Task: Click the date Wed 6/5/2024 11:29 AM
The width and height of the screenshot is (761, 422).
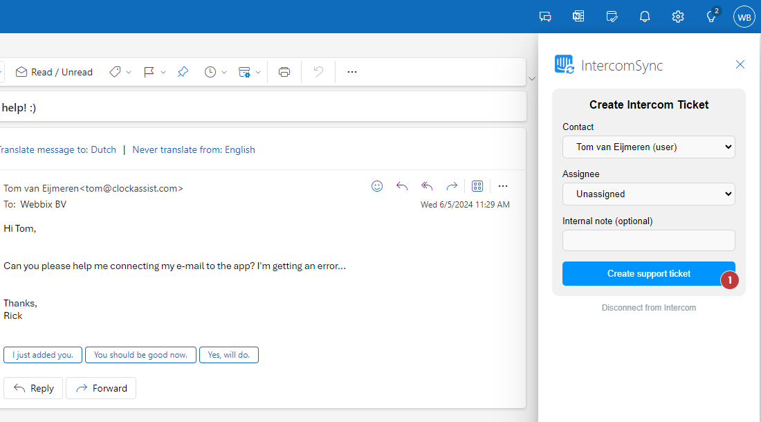Action: pos(465,205)
